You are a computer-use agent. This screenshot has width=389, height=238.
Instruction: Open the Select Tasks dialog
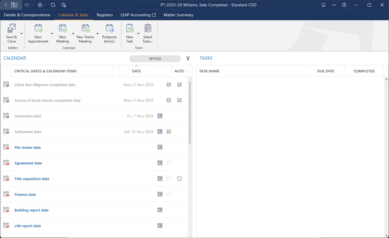coord(148,34)
